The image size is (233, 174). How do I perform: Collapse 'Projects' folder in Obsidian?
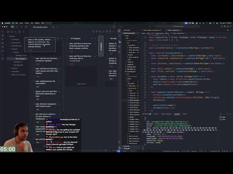10,49
